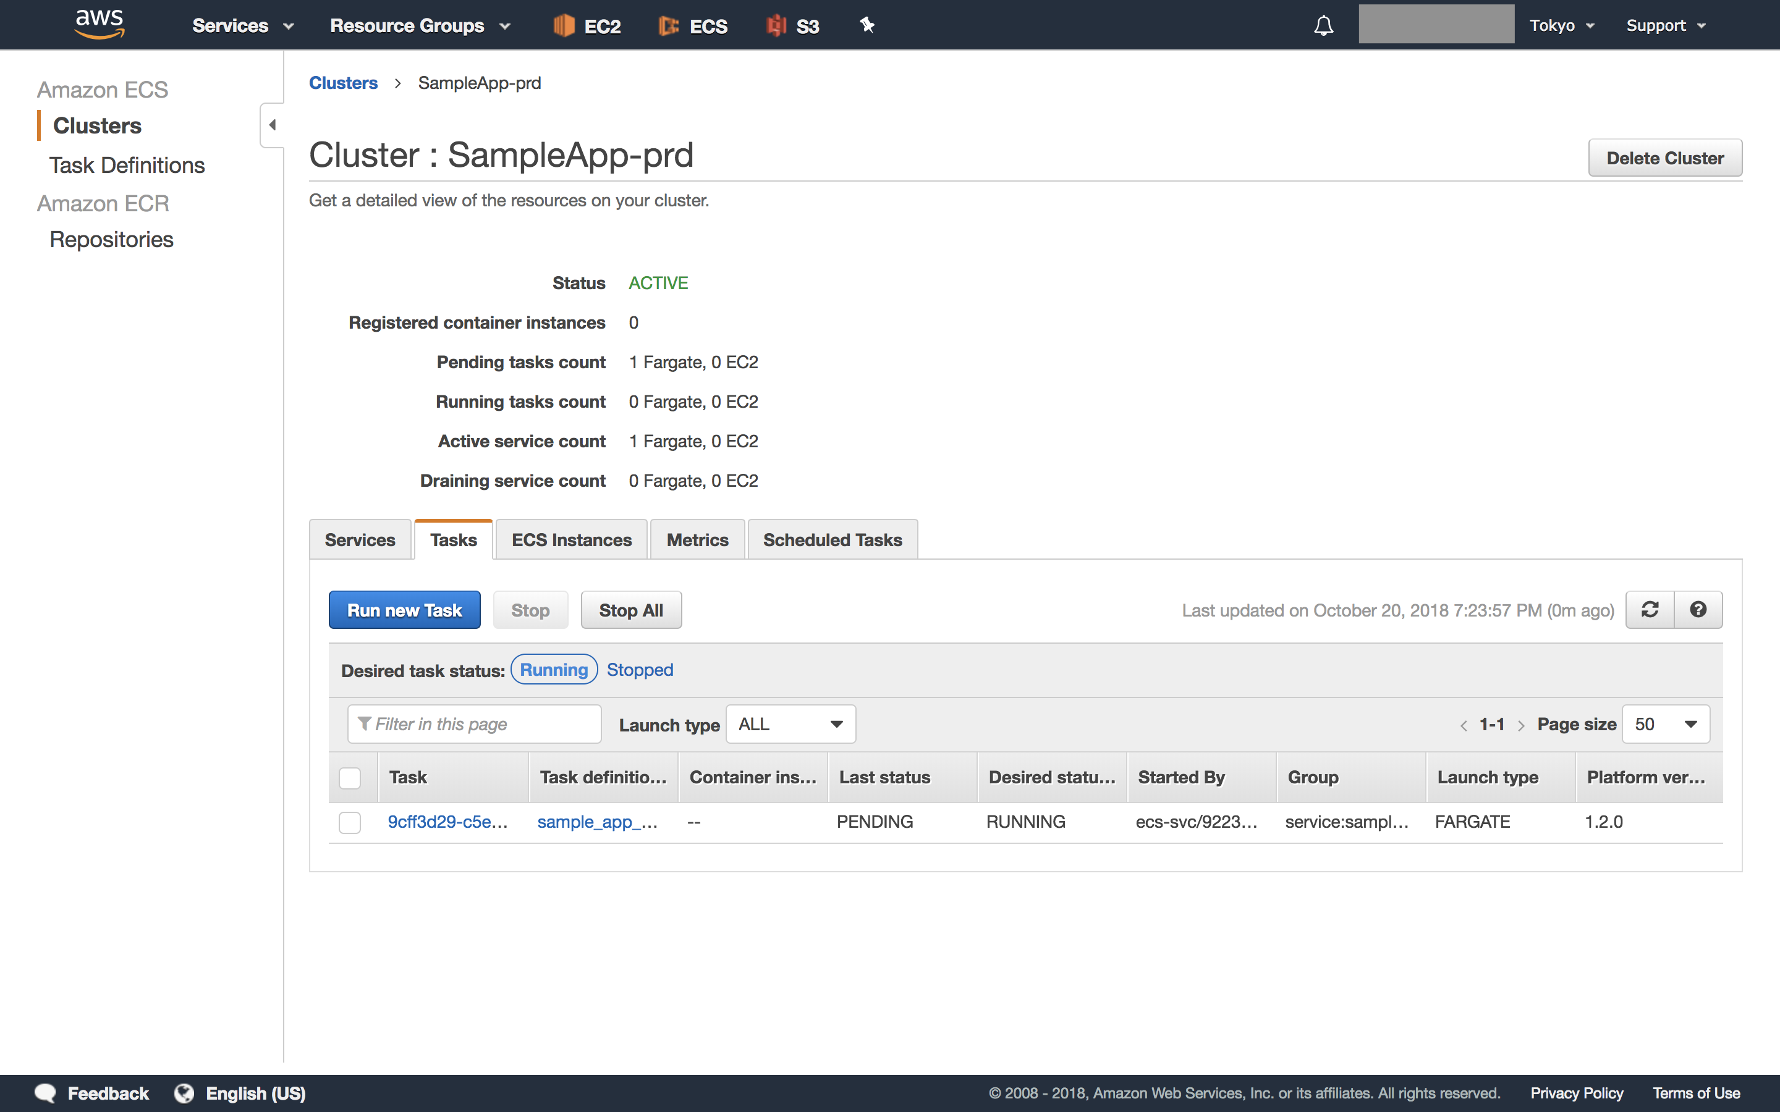This screenshot has width=1780, height=1112.
Task: Check the select-all checkbox in the task table
Action: pyautogui.click(x=350, y=777)
